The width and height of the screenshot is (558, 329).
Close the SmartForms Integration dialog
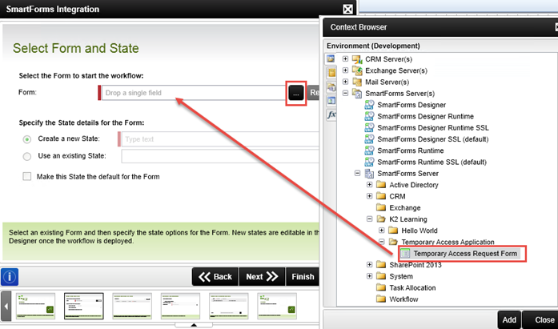(x=347, y=10)
